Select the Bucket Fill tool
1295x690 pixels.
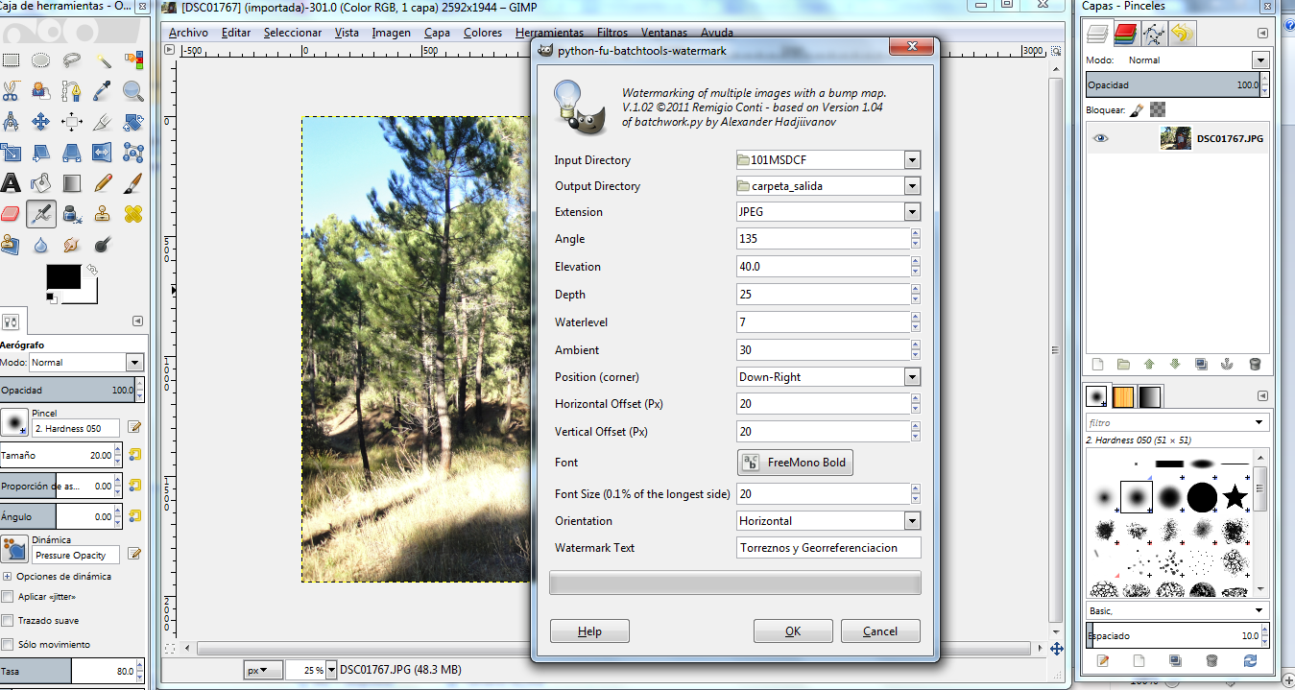(41, 182)
